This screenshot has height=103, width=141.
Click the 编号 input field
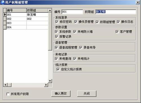click(72, 12)
